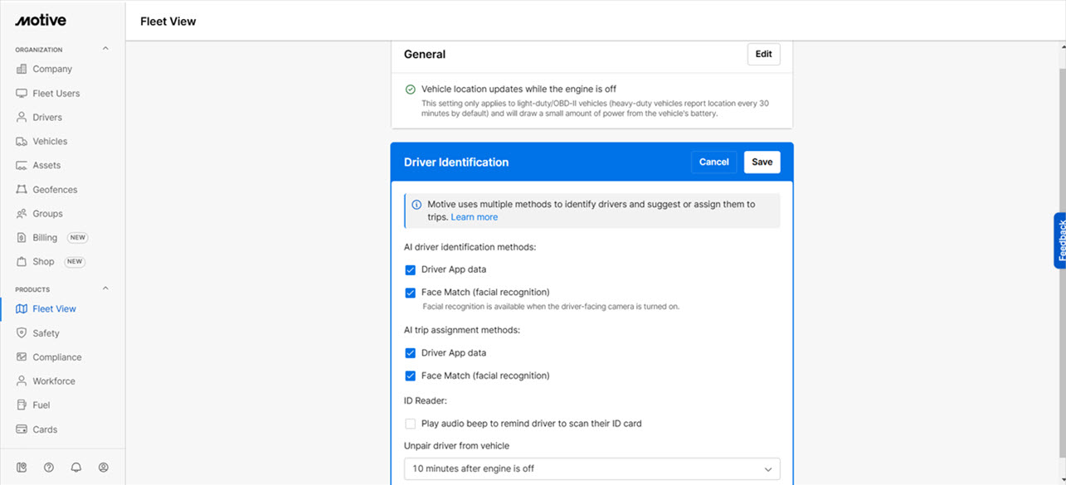Uncheck Driver App data under identification methods

click(x=410, y=270)
